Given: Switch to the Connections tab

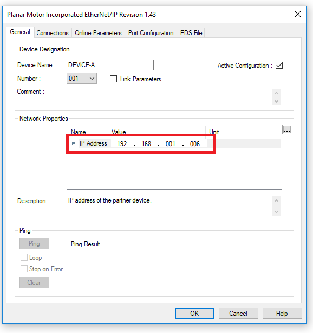Looking at the screenshot, I should [53, 33].
